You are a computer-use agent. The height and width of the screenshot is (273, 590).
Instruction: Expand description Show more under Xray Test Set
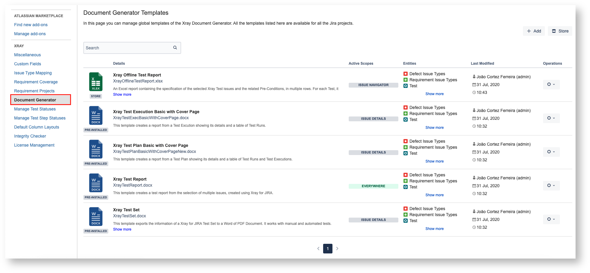(x=122, y=229)
